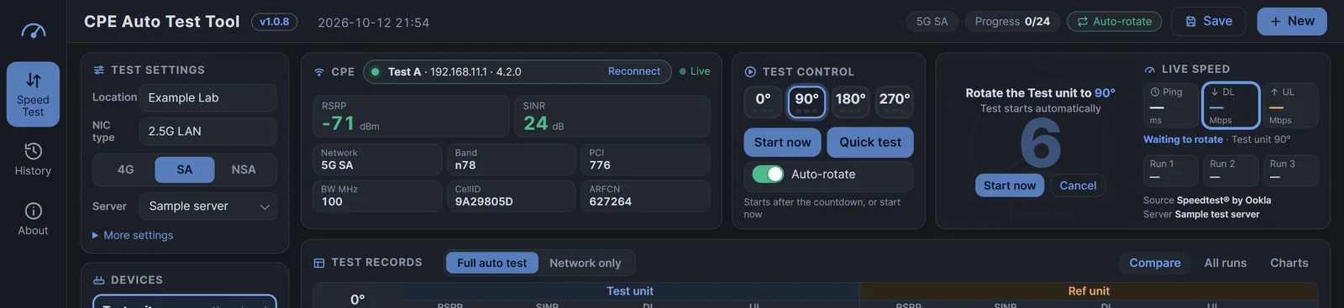
Task: Select the SA network mode
Action: click(x=185, y=170)
